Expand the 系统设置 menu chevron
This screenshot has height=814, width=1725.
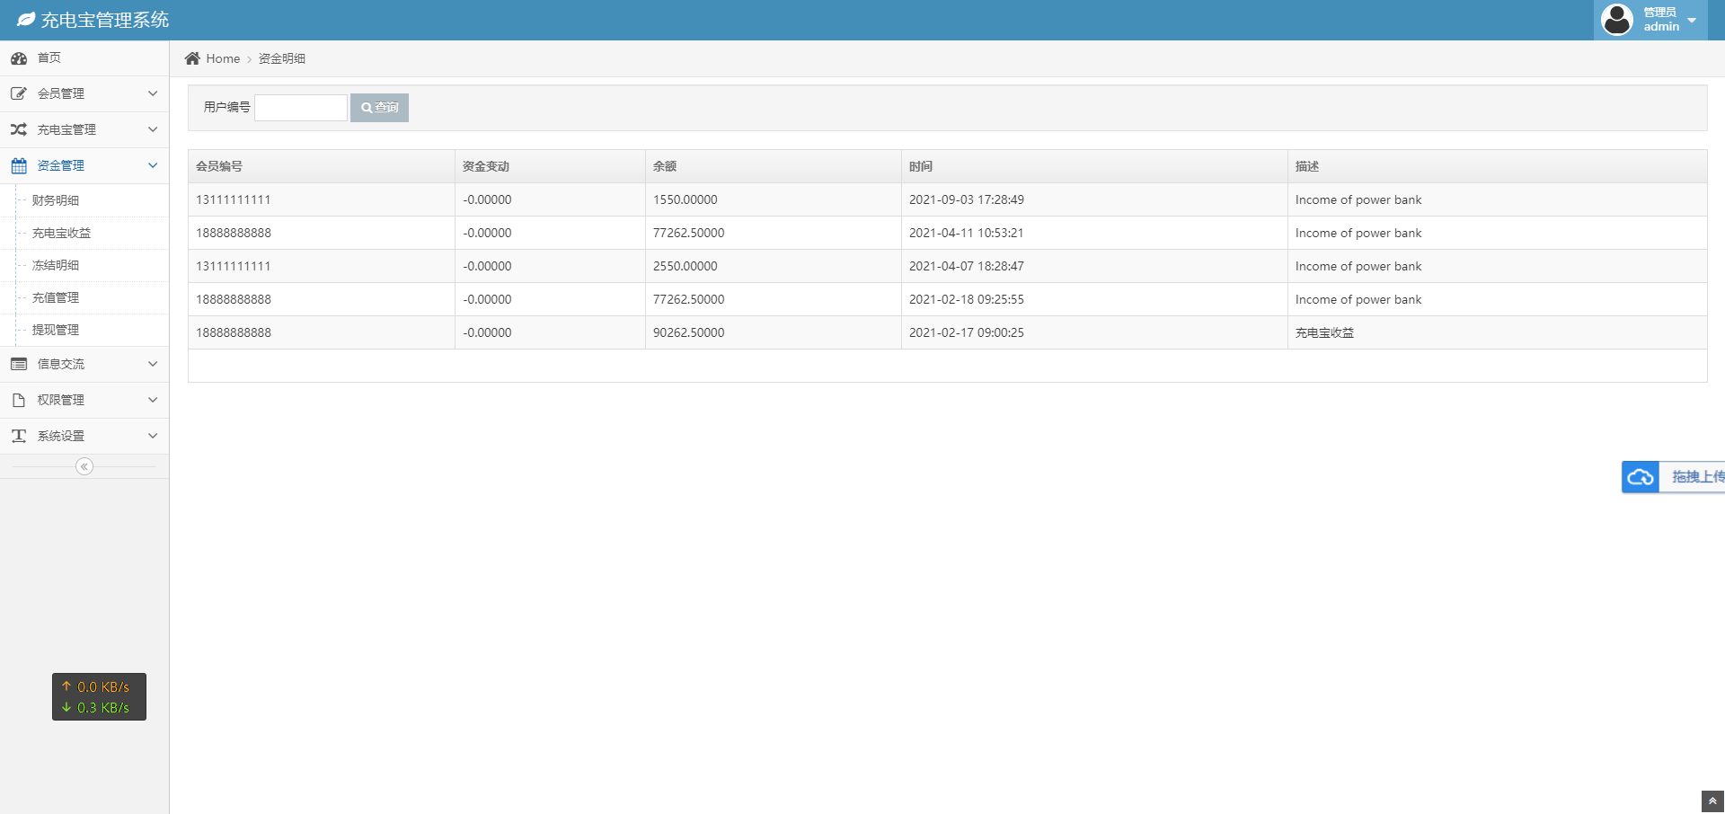click(153, 436)
